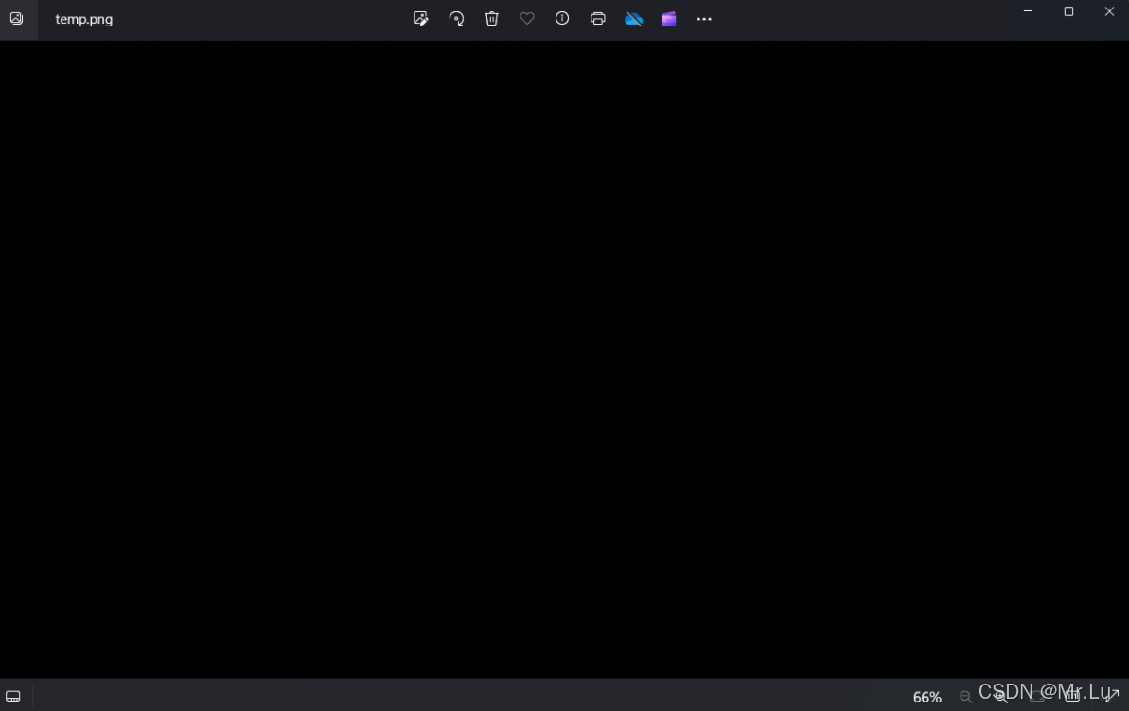Delete temp.png using the trash icon
This screenshot has width=1129, height=711.
point(491,18)
